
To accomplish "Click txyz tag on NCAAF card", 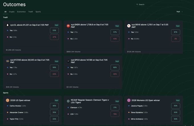I will click(x=117, y=101).
